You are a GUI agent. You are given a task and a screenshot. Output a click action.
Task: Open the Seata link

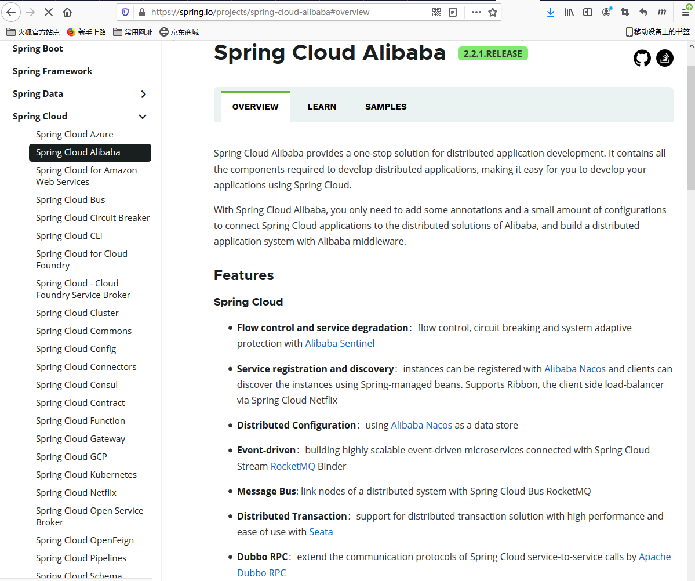pos(321,532)
